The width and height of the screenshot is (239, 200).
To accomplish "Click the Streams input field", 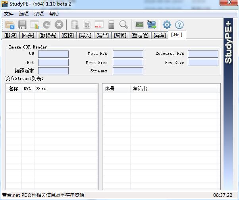I will coord(128,71).
